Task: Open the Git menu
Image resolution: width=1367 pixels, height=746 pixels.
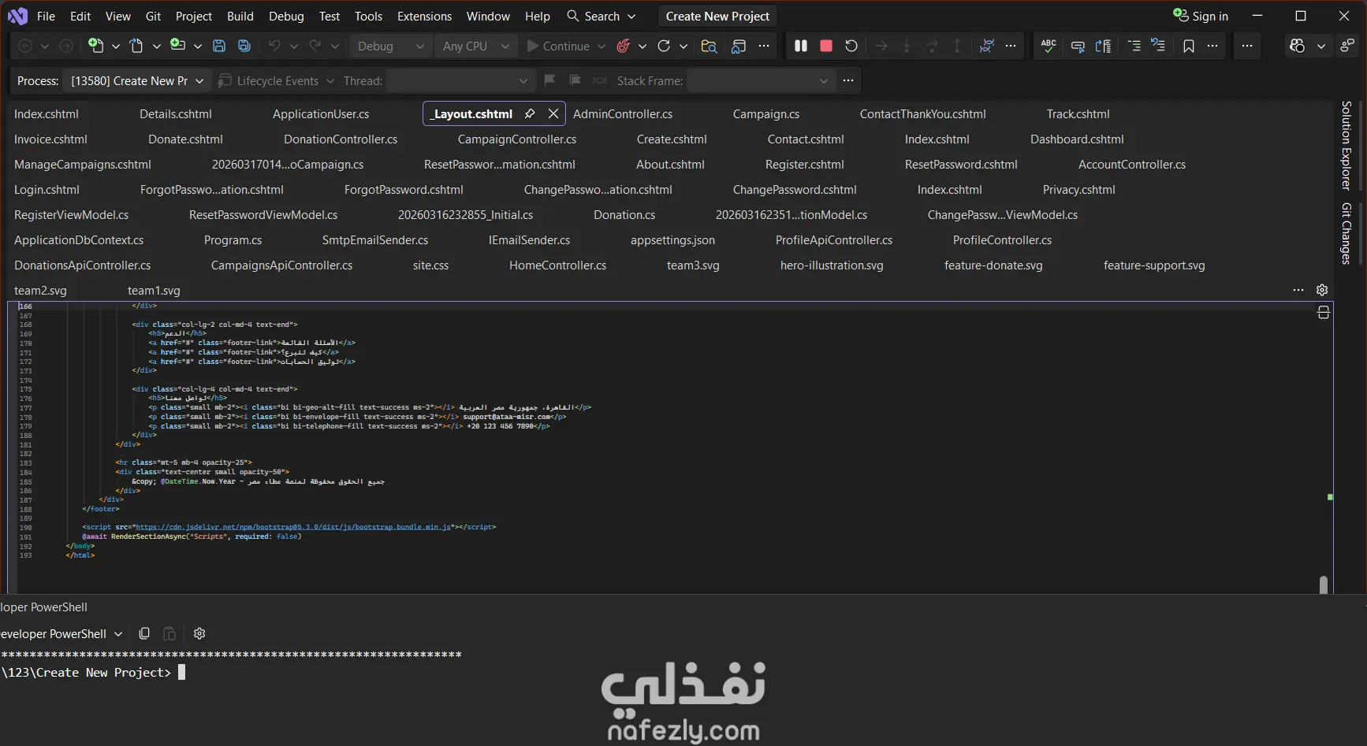Action: pos(153,16)
